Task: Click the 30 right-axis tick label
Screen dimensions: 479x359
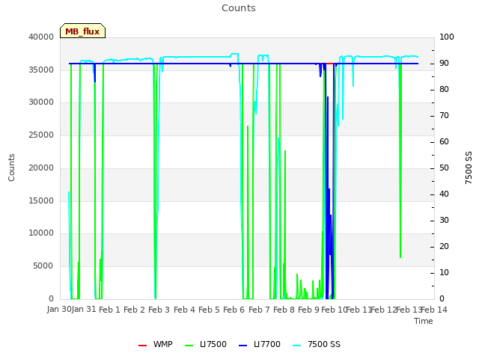Action: click(444, 221)
